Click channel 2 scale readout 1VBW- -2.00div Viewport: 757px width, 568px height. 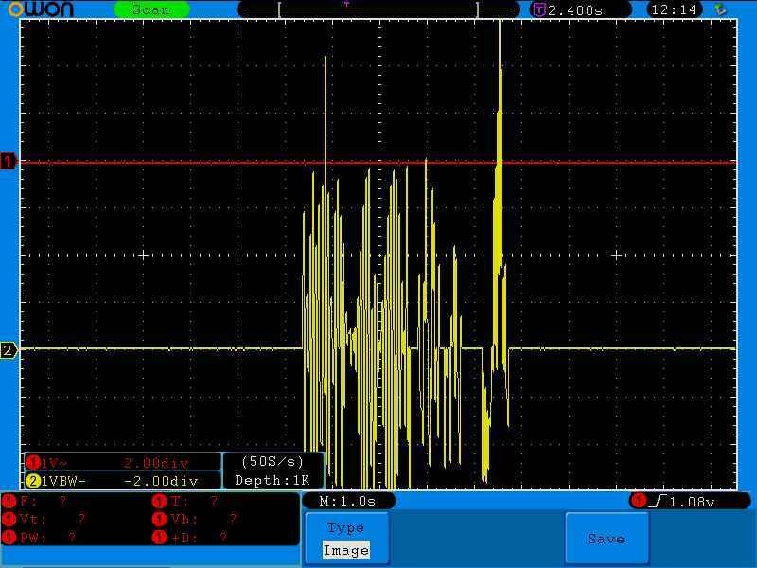pyautogui.click(x=123, y=481)
